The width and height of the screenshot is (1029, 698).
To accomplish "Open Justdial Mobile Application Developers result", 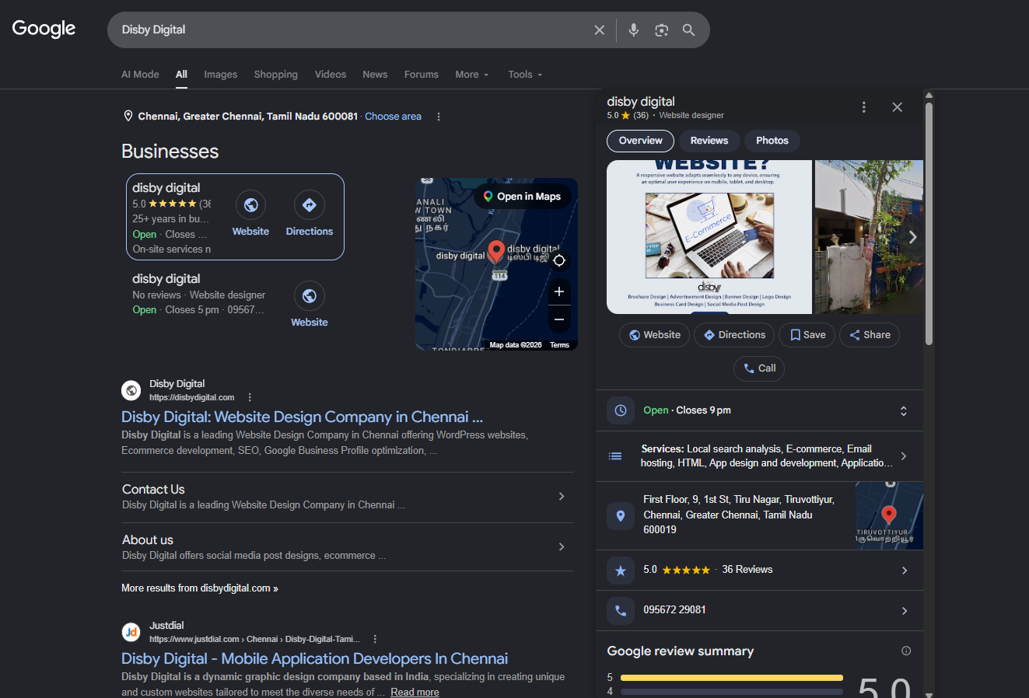I will click(x=315, y=659).
